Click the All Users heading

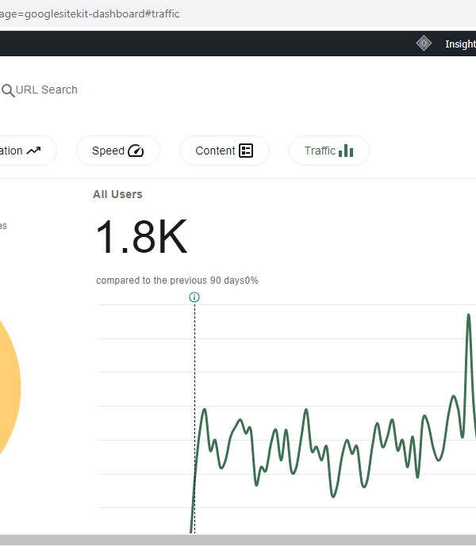(x=117, y=194)
